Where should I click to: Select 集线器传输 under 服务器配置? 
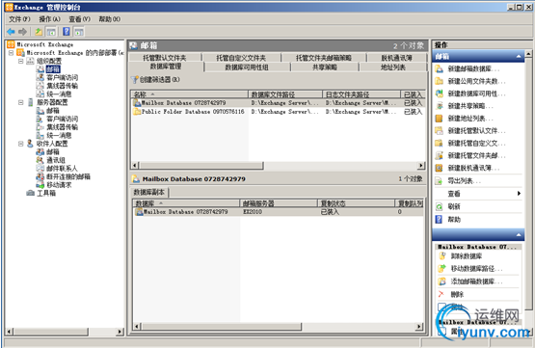62,127
